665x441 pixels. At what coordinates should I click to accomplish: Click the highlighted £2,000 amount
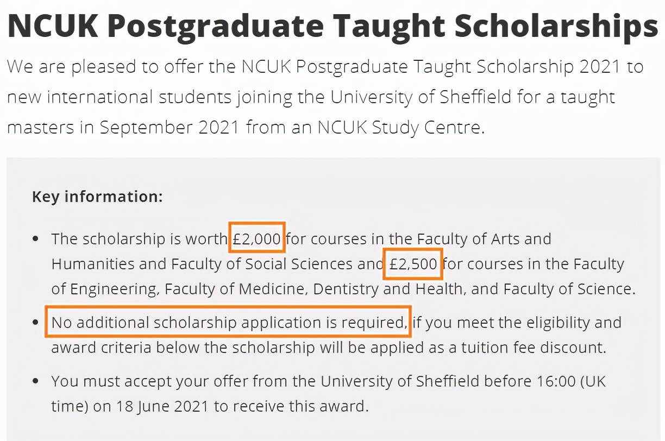pyautogui.click(x=257, y=238)
